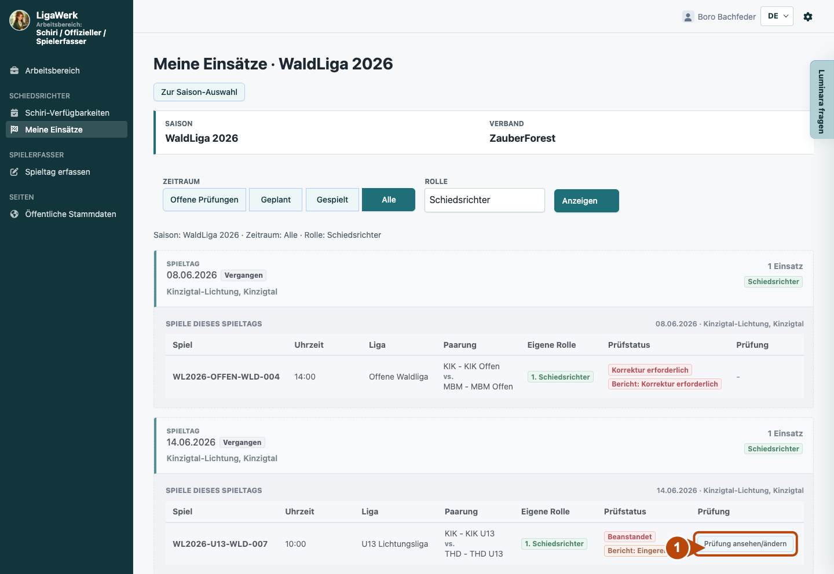Click the Vergangen badge for 08.06.2026
The image size is (834, 574).
[243, 275]
